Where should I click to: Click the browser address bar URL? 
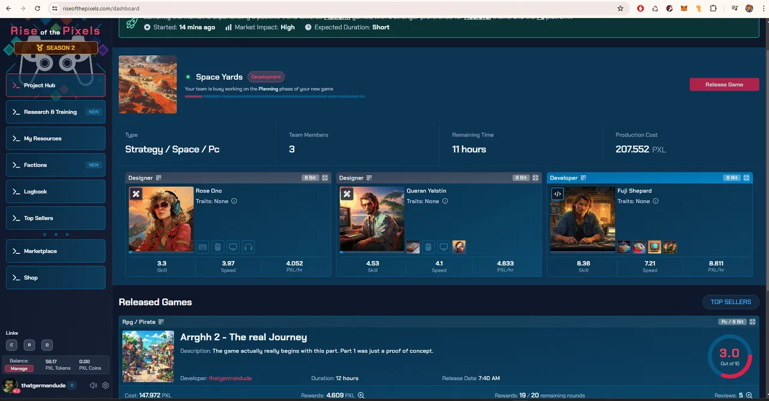click(x=101, y=8)
